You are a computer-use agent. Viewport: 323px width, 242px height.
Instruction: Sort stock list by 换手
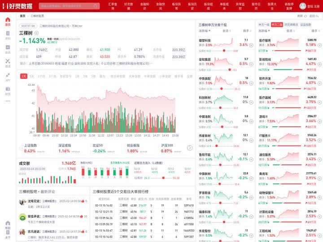[x=247, y=31]
